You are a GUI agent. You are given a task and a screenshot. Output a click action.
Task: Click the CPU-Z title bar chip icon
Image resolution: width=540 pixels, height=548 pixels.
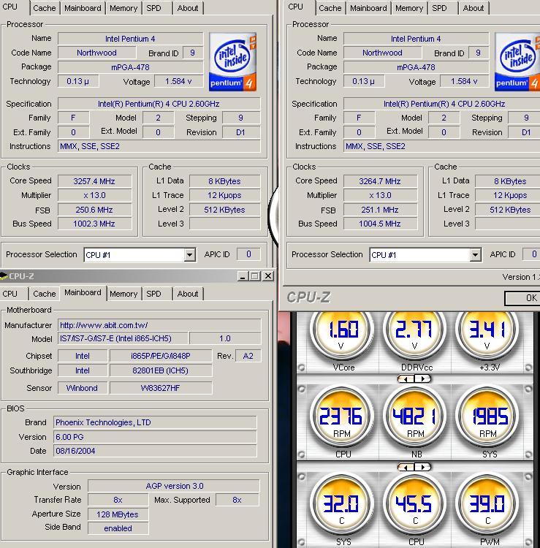(x=4, y=276)
